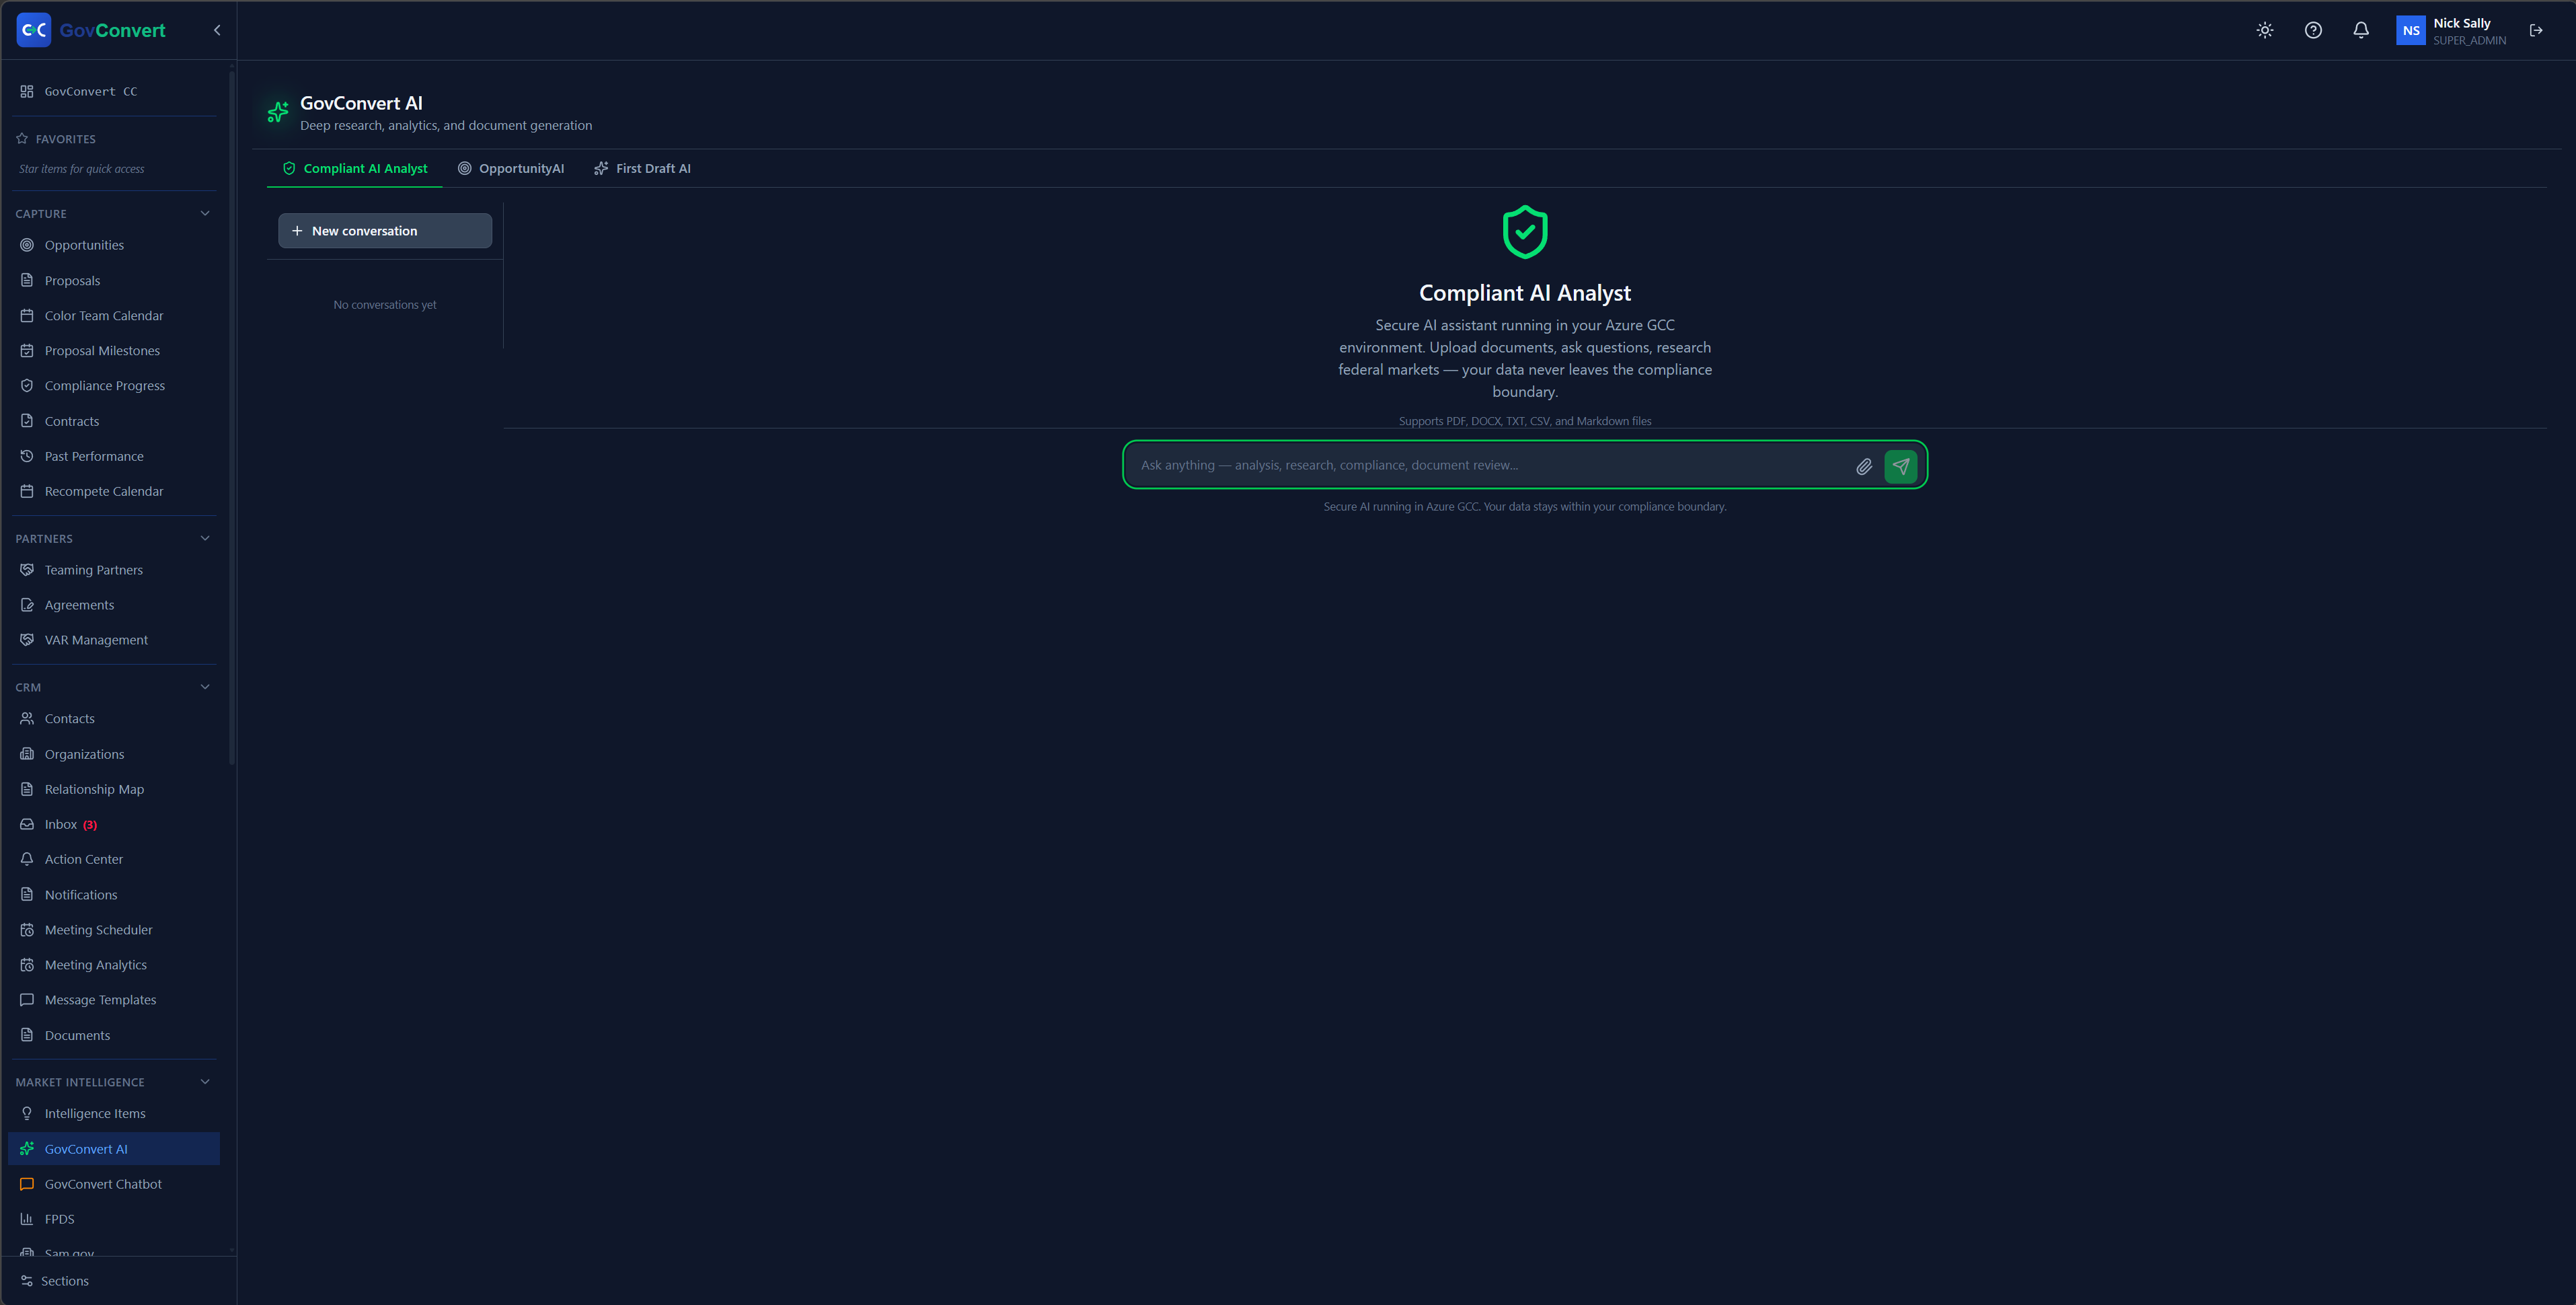
Task: Open Meeting Analytics link
Action: pyautogui.click(x=114, y=965)
